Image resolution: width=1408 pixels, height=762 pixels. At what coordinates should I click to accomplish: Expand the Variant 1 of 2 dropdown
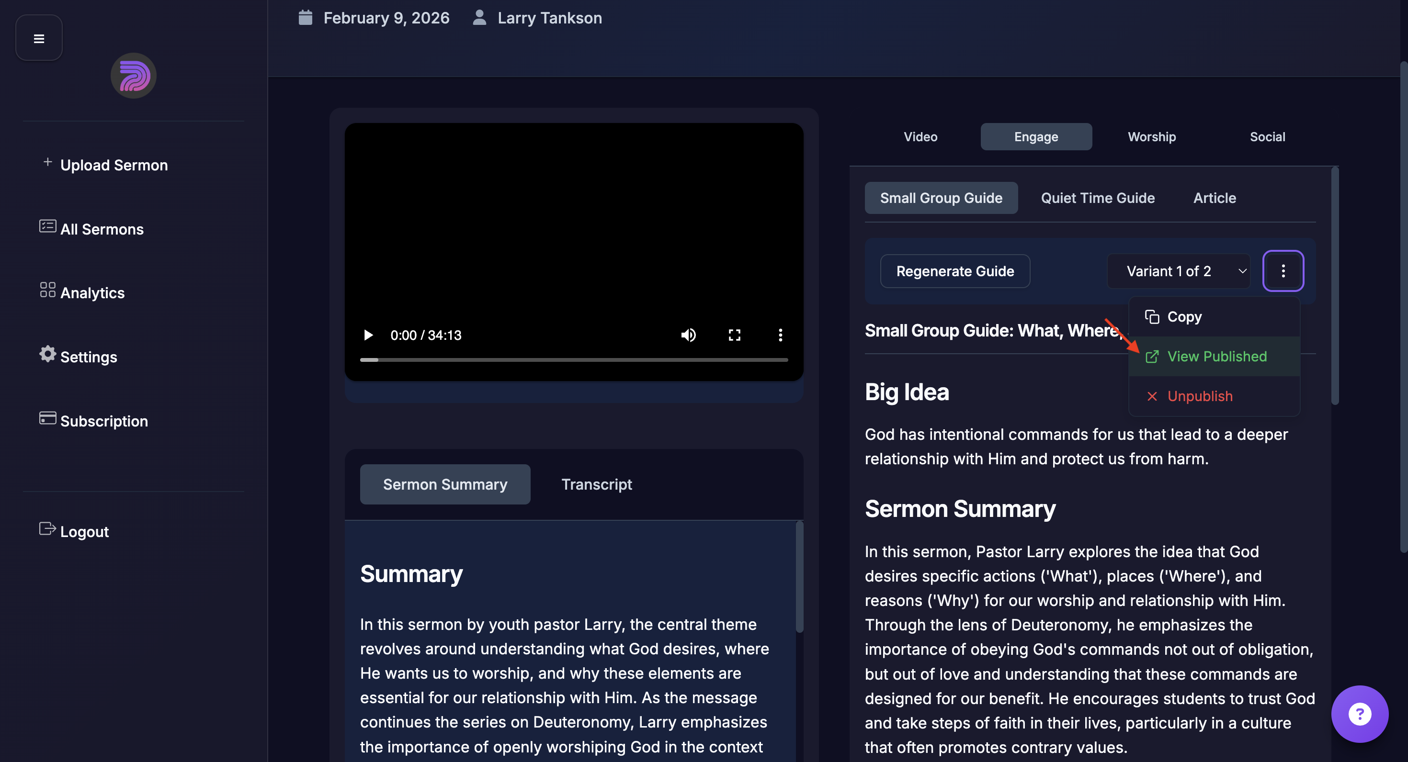1178,271
